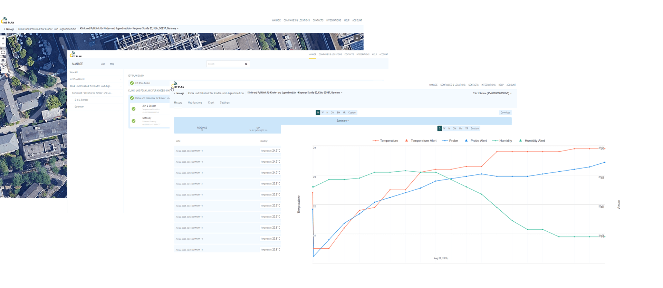The image size is (663, 288).
Task: Toggle Probe series in chart legend
Action: [450, 141]
